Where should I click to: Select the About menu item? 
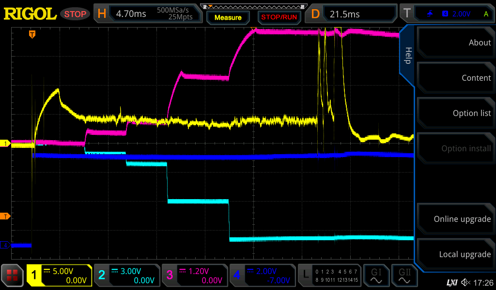tap(455, 43)
